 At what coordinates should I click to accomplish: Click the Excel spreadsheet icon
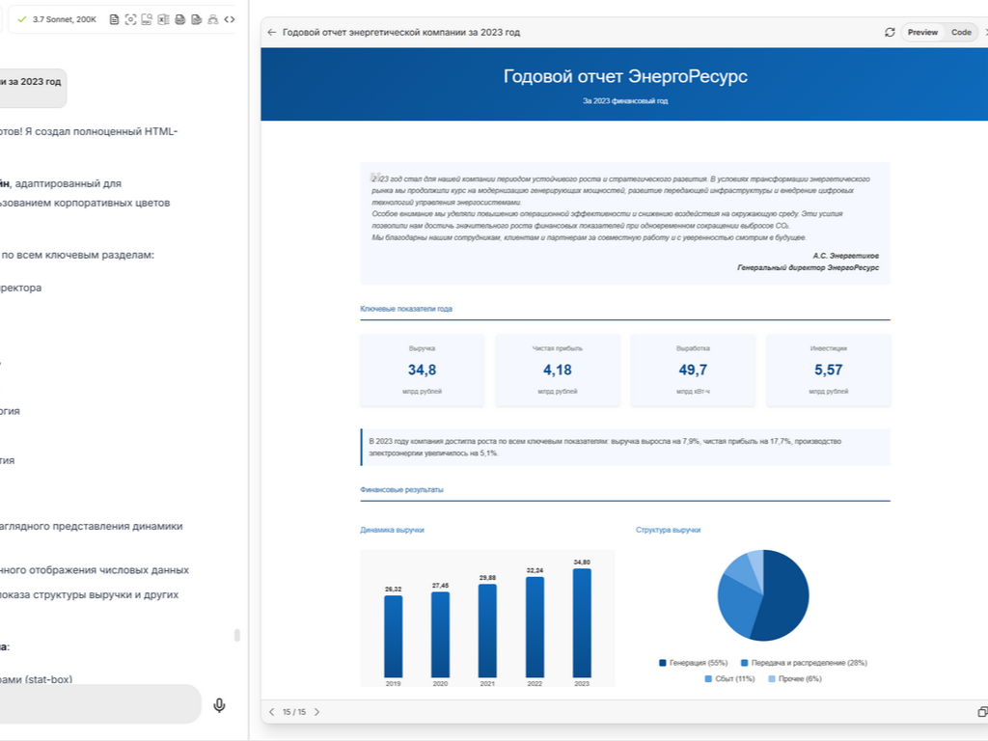163,19
